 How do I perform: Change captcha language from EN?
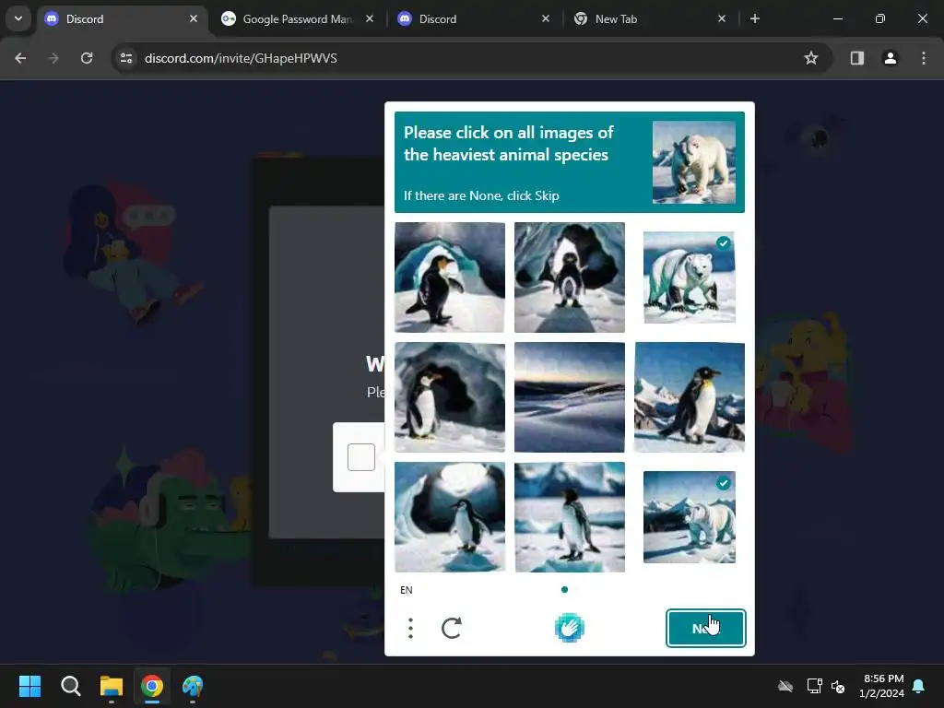coord(407,590)
